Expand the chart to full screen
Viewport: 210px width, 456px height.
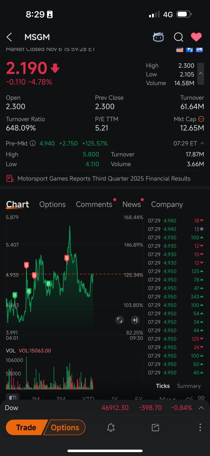tap(119, 320)
